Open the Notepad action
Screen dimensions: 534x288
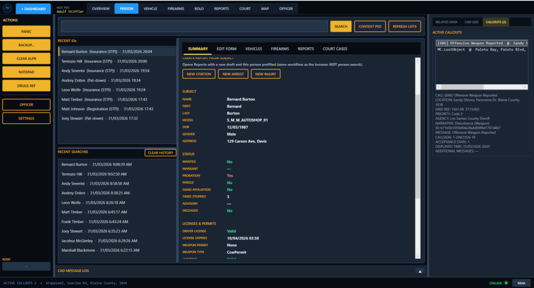tap(26, 72)
